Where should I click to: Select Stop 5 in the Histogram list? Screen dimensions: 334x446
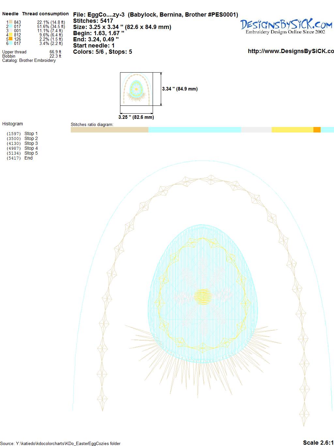pos(31,153)
